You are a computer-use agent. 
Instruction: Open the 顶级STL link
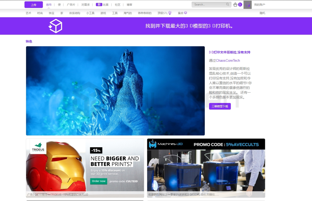tap(163, 13)
